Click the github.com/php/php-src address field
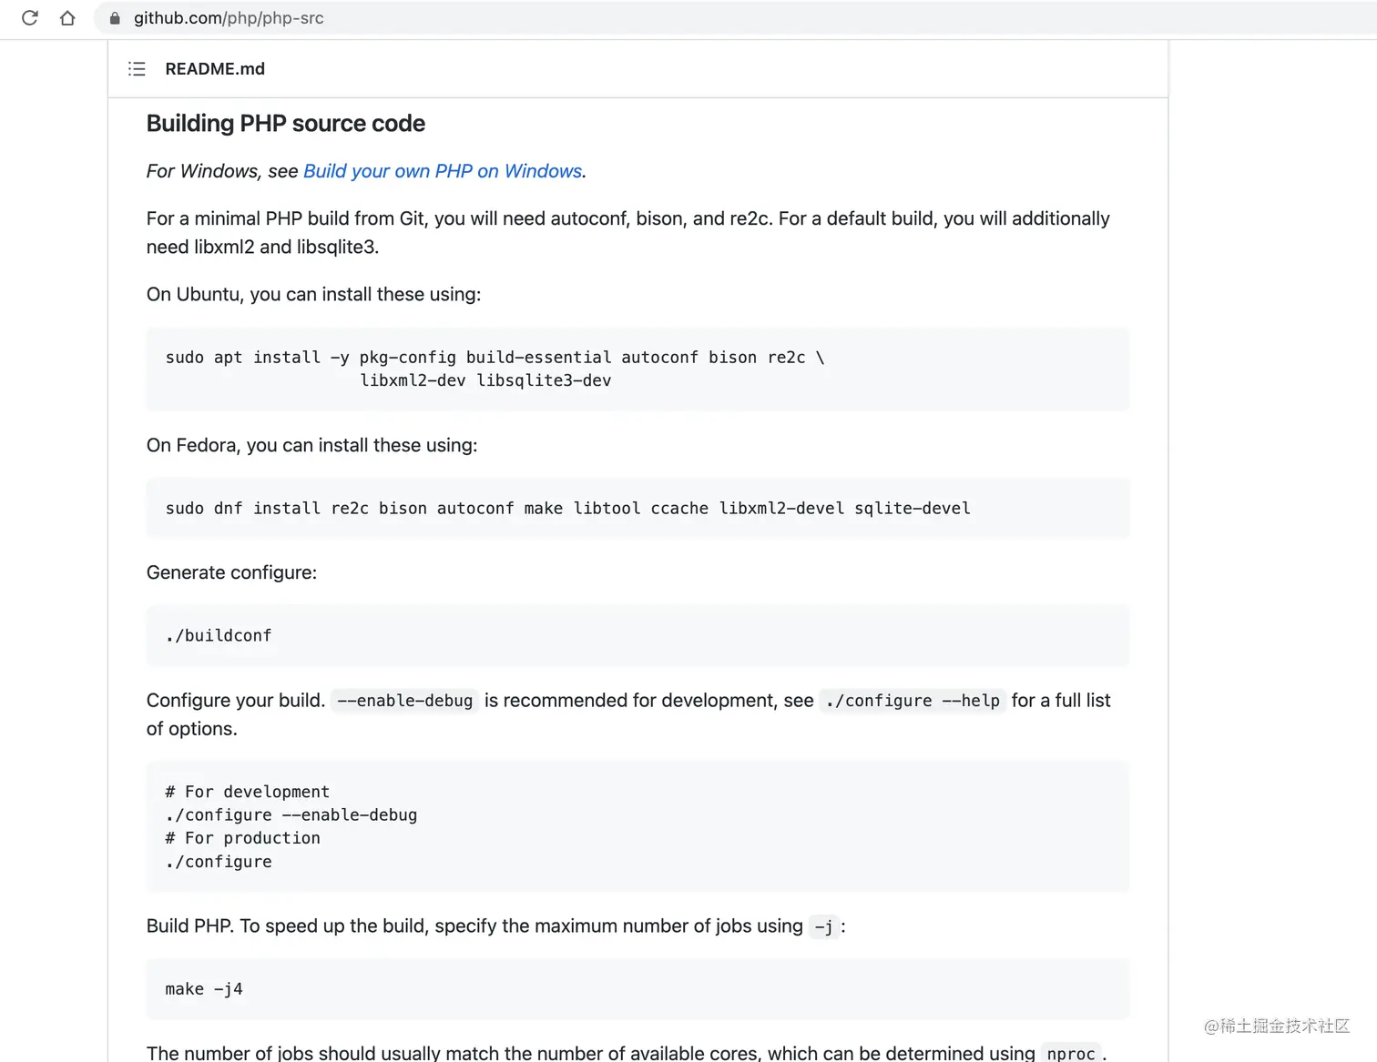 tap(229, 18)
